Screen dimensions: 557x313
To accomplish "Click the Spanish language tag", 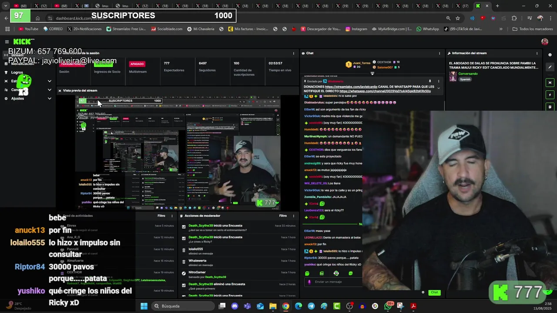I will point(465,79).
